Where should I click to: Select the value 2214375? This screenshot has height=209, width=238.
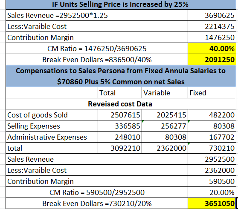click(212, 26)
